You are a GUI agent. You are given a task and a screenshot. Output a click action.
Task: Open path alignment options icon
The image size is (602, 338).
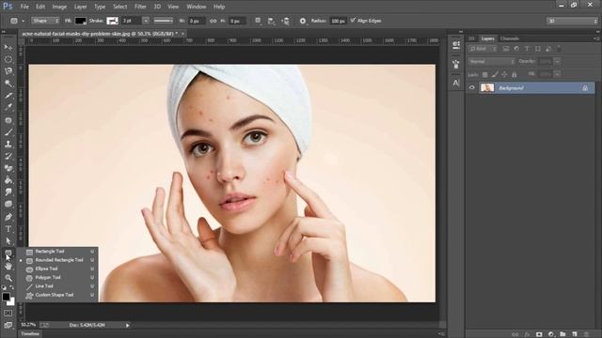272,21
